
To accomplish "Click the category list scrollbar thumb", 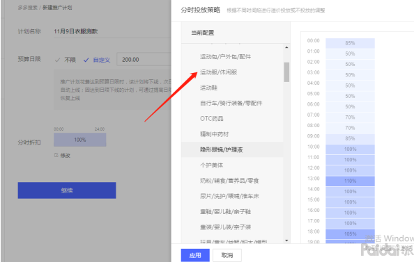I will 286,72.
